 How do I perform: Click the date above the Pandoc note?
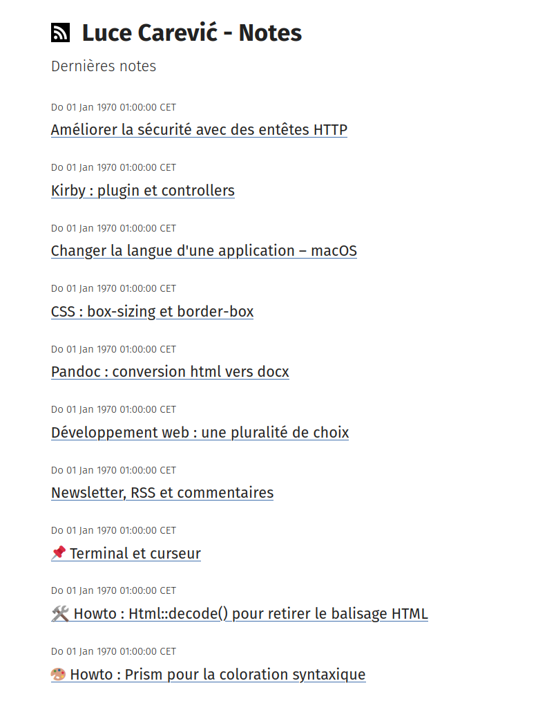tap(113, 349)
